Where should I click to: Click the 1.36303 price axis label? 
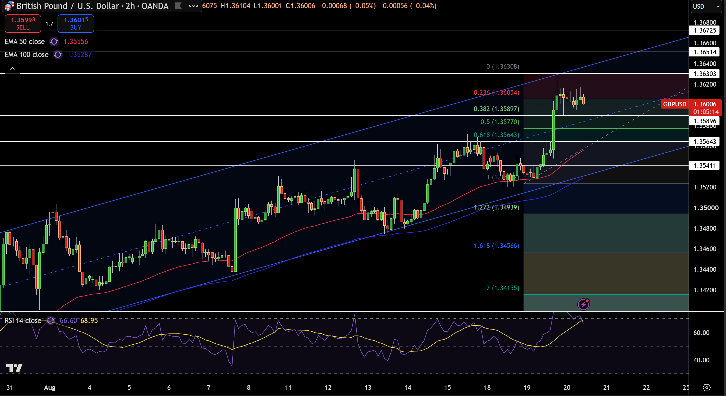pos(704,74)
